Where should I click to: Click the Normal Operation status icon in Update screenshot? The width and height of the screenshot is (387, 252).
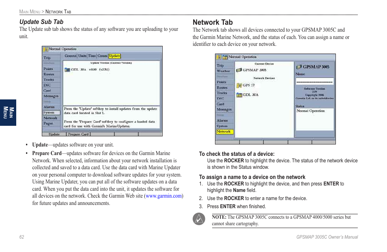point(46,50)
